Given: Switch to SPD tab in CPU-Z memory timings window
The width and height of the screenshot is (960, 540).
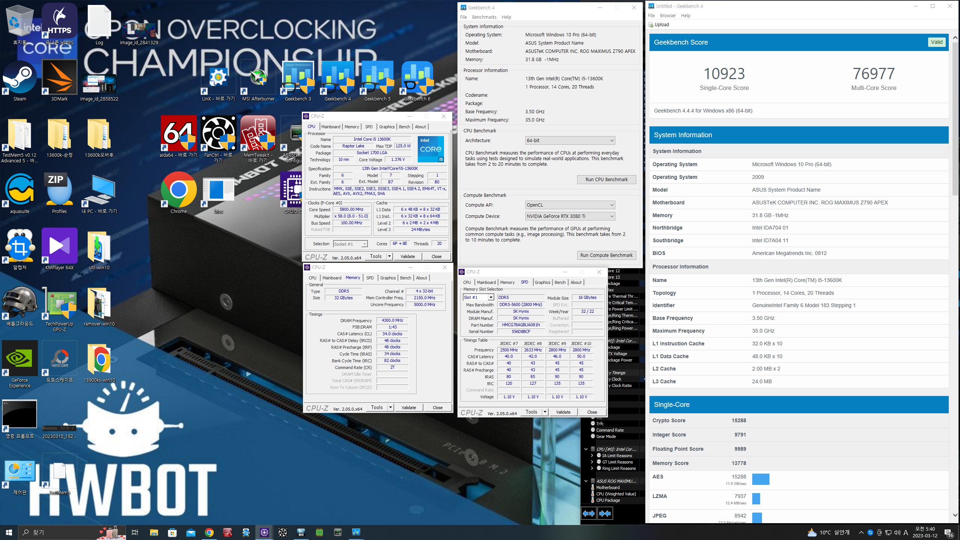Looking at the screenshot, I should pos(370,278).
